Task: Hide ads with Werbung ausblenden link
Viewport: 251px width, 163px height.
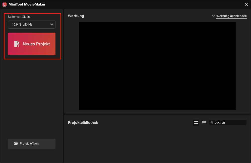Action: (231, 16)
